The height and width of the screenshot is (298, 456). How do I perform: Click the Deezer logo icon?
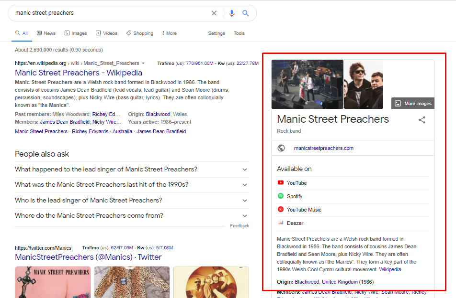coord(281,223)
